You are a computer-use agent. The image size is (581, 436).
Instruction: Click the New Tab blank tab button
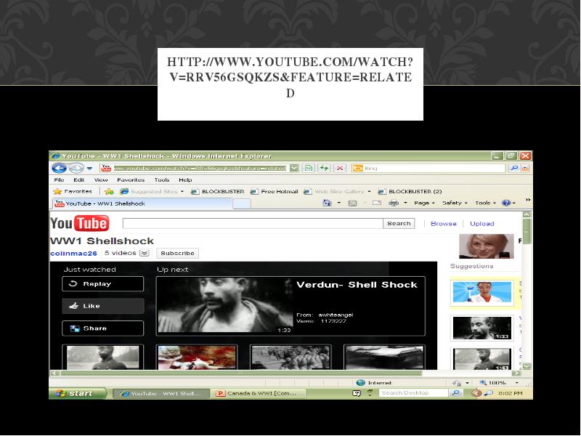242,204
